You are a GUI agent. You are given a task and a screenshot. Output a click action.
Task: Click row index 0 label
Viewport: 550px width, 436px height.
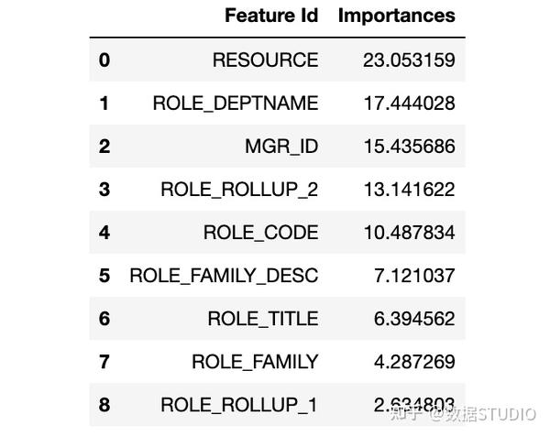coord(104,60)
